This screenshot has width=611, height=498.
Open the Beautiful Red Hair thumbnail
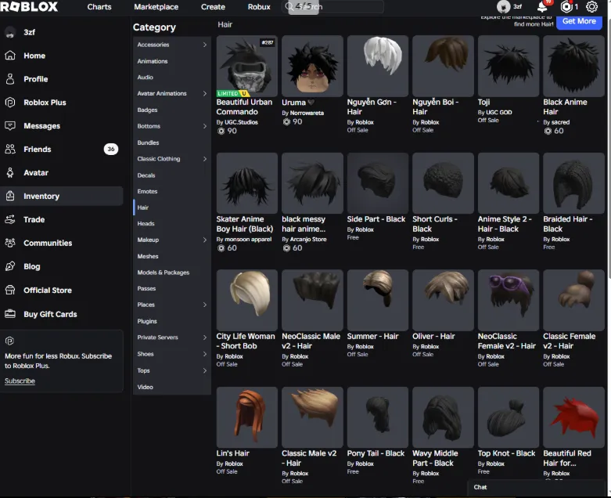(x=573, y=417)
